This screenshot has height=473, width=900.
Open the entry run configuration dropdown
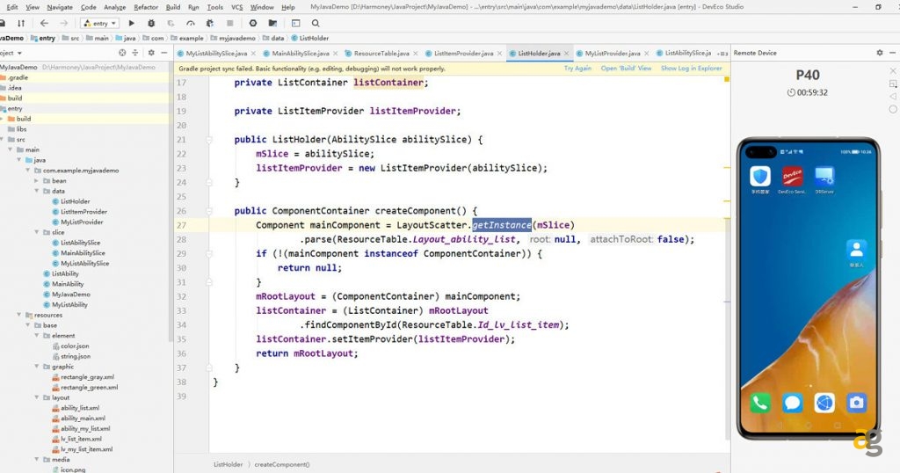pos(100,24)
